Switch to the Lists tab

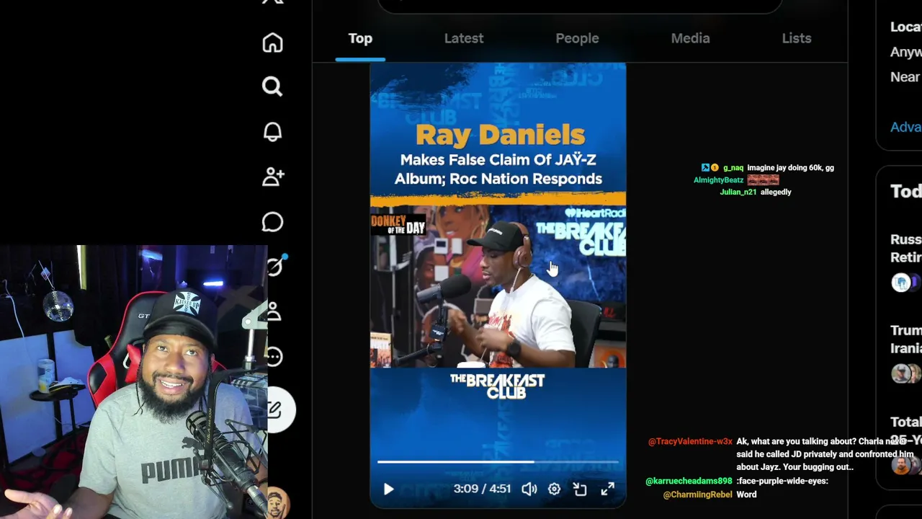click(x=797, y=38)
